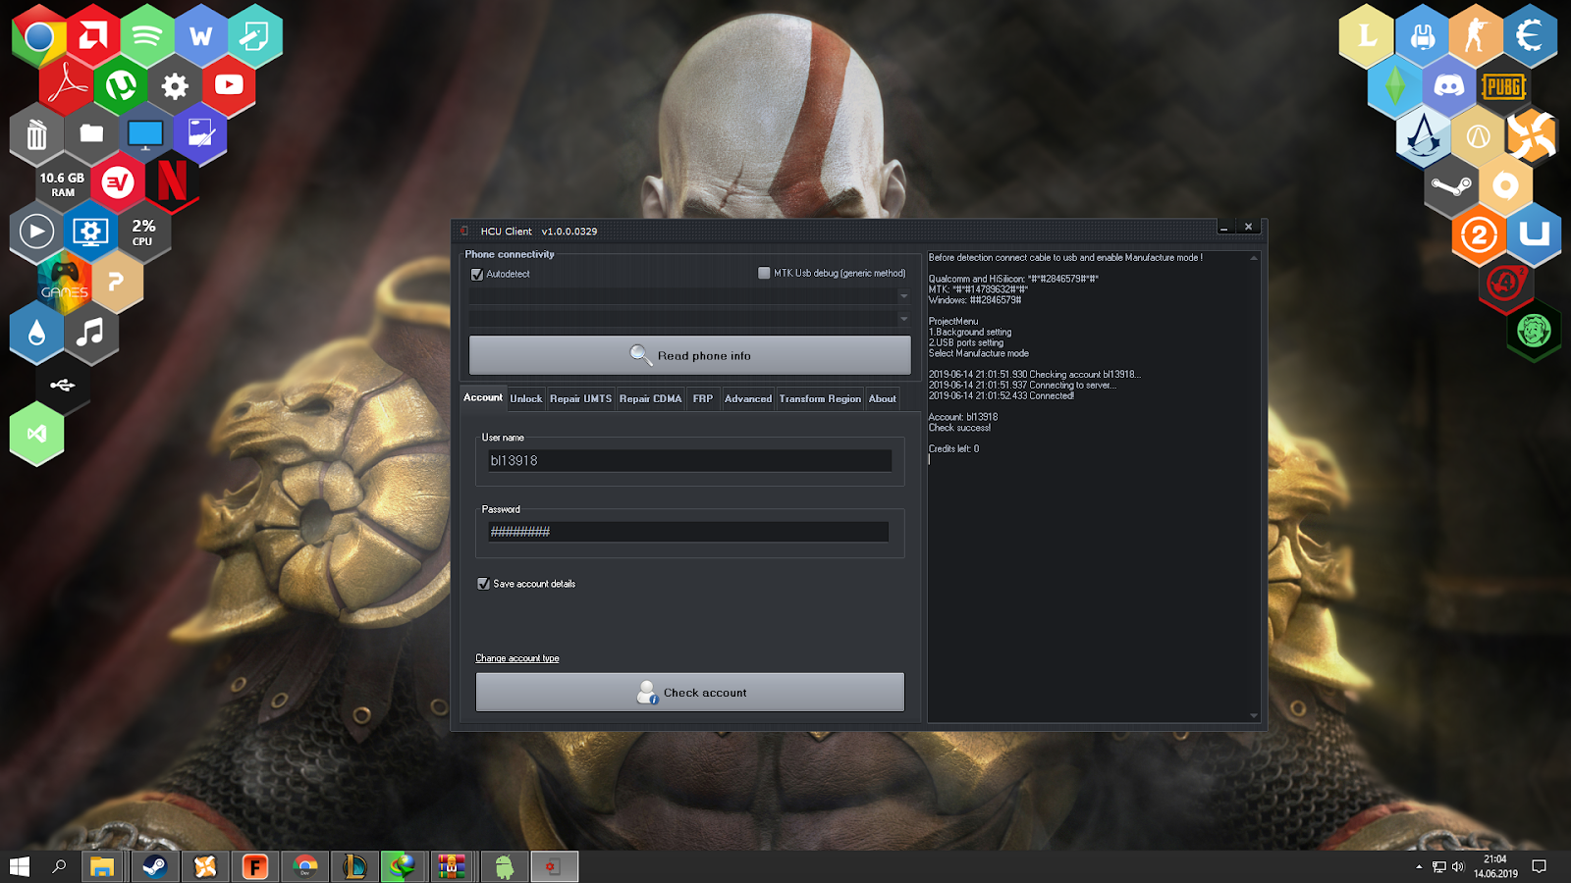Open the Transform Region tab

pos(820,398)
